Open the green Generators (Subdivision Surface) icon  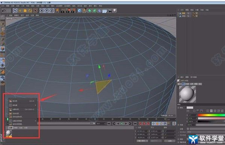click(89, 11)
